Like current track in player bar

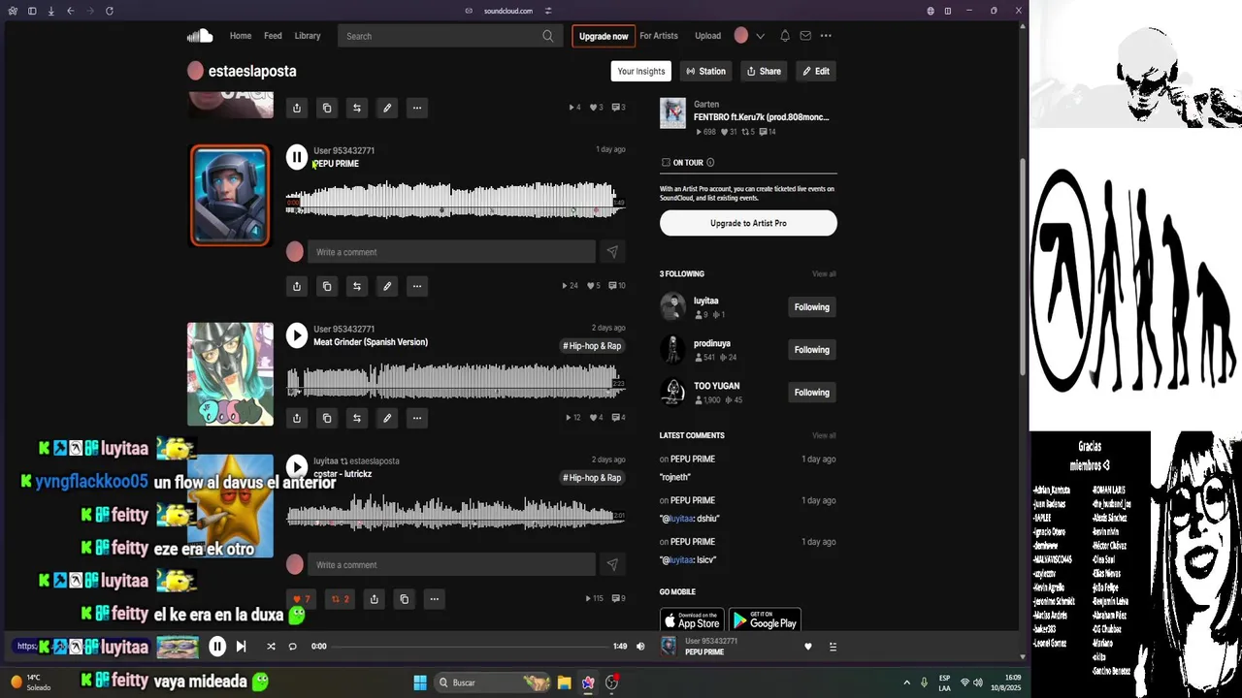tap(808, 647)
